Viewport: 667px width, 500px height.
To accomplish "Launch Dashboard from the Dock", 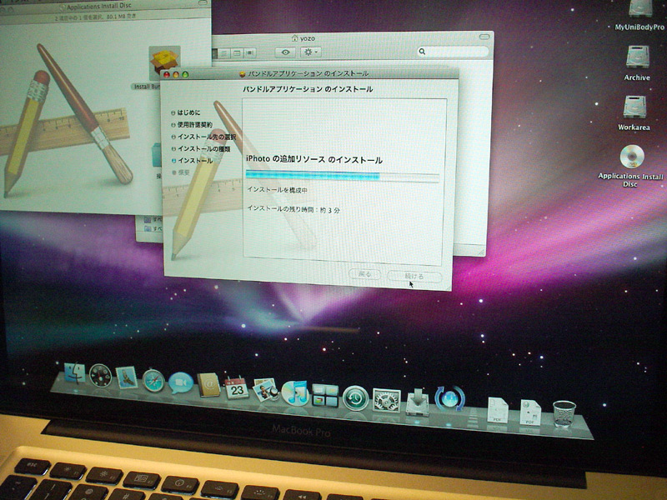I will tap(100, 376).
